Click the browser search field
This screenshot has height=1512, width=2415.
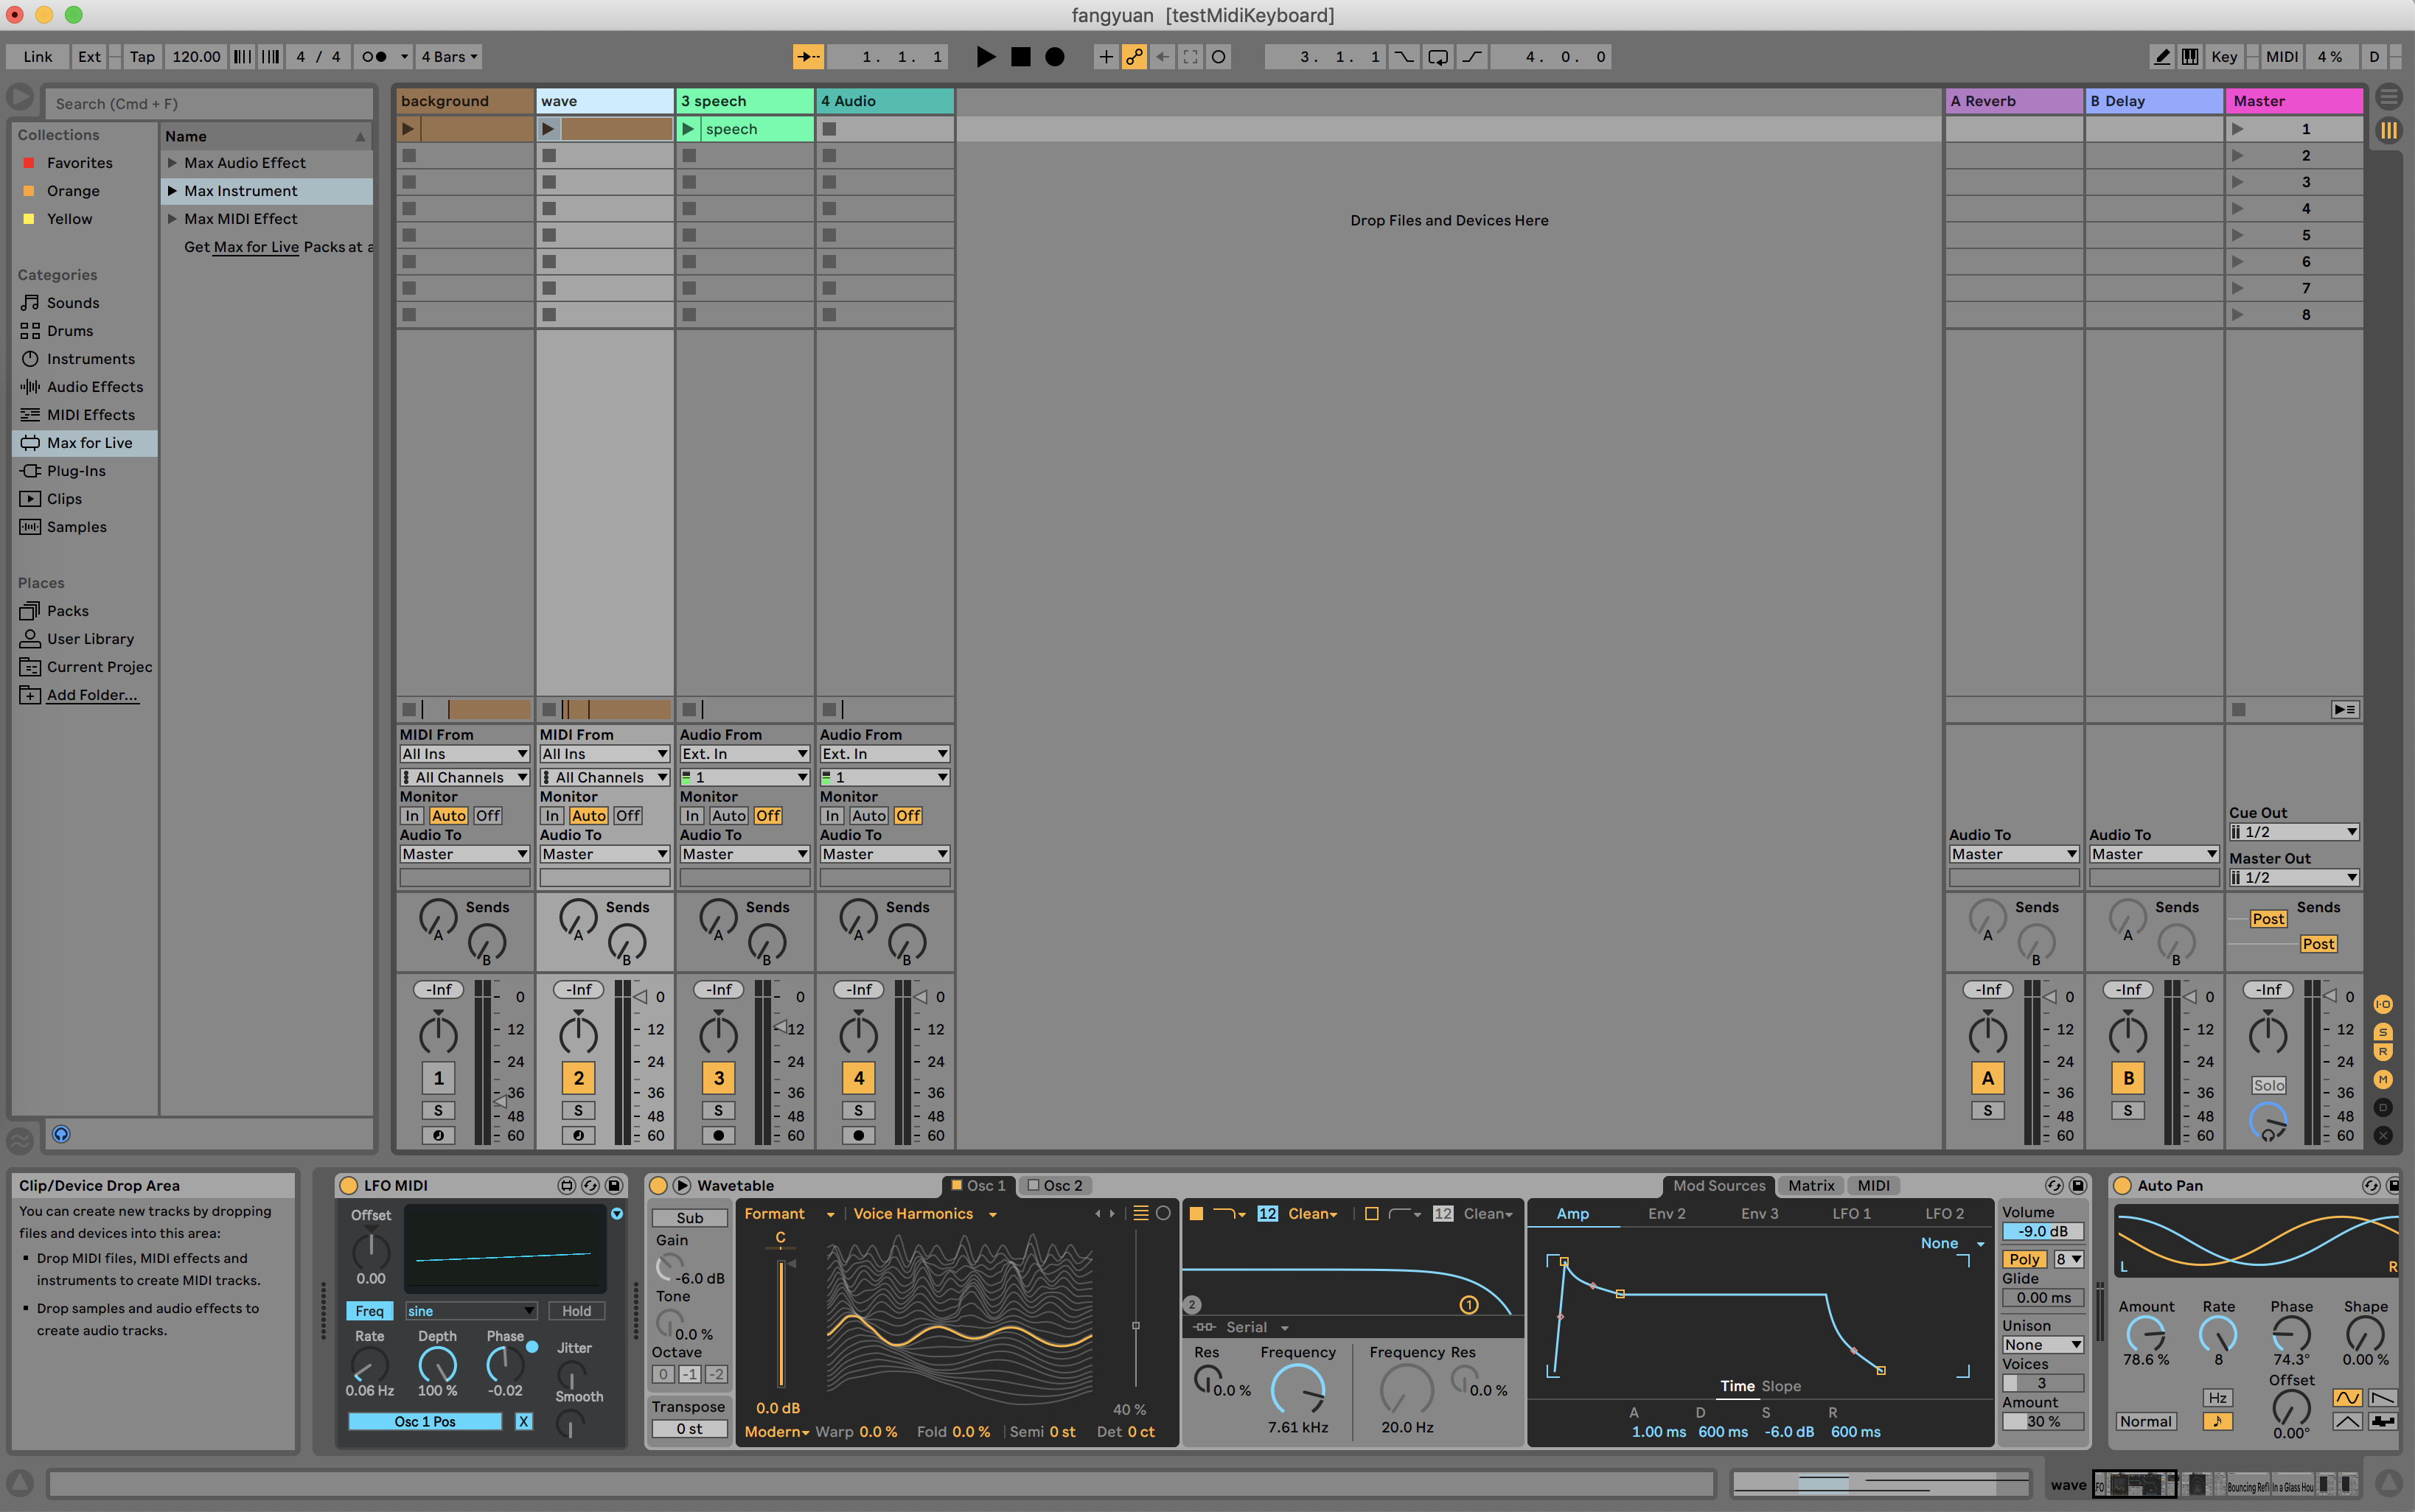pos(210,104)
